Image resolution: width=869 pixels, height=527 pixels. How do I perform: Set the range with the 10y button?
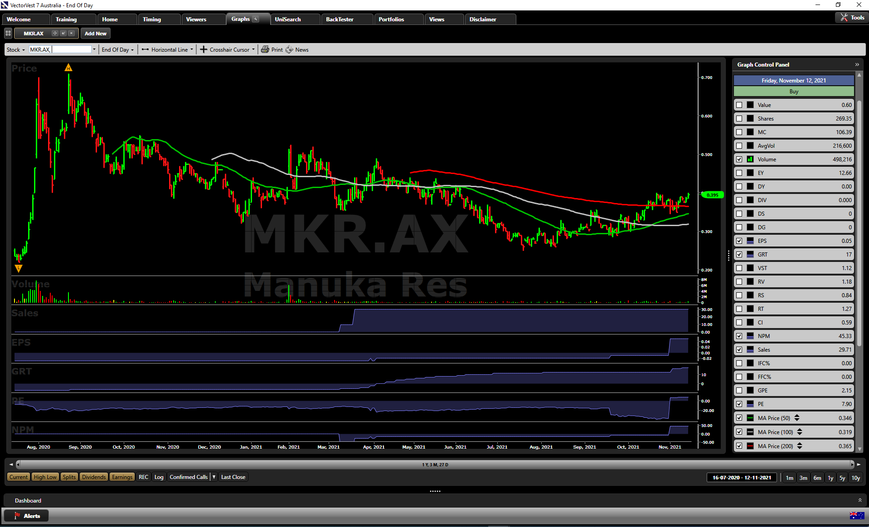(x=856, y=478)
